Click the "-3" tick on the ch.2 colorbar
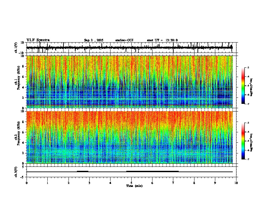 pos(248,123)
